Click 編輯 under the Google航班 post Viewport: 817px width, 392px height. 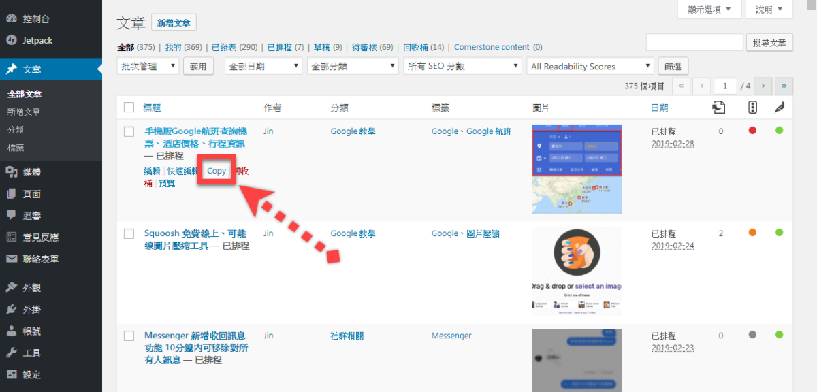pyautogui.click(x=153, y=171)
